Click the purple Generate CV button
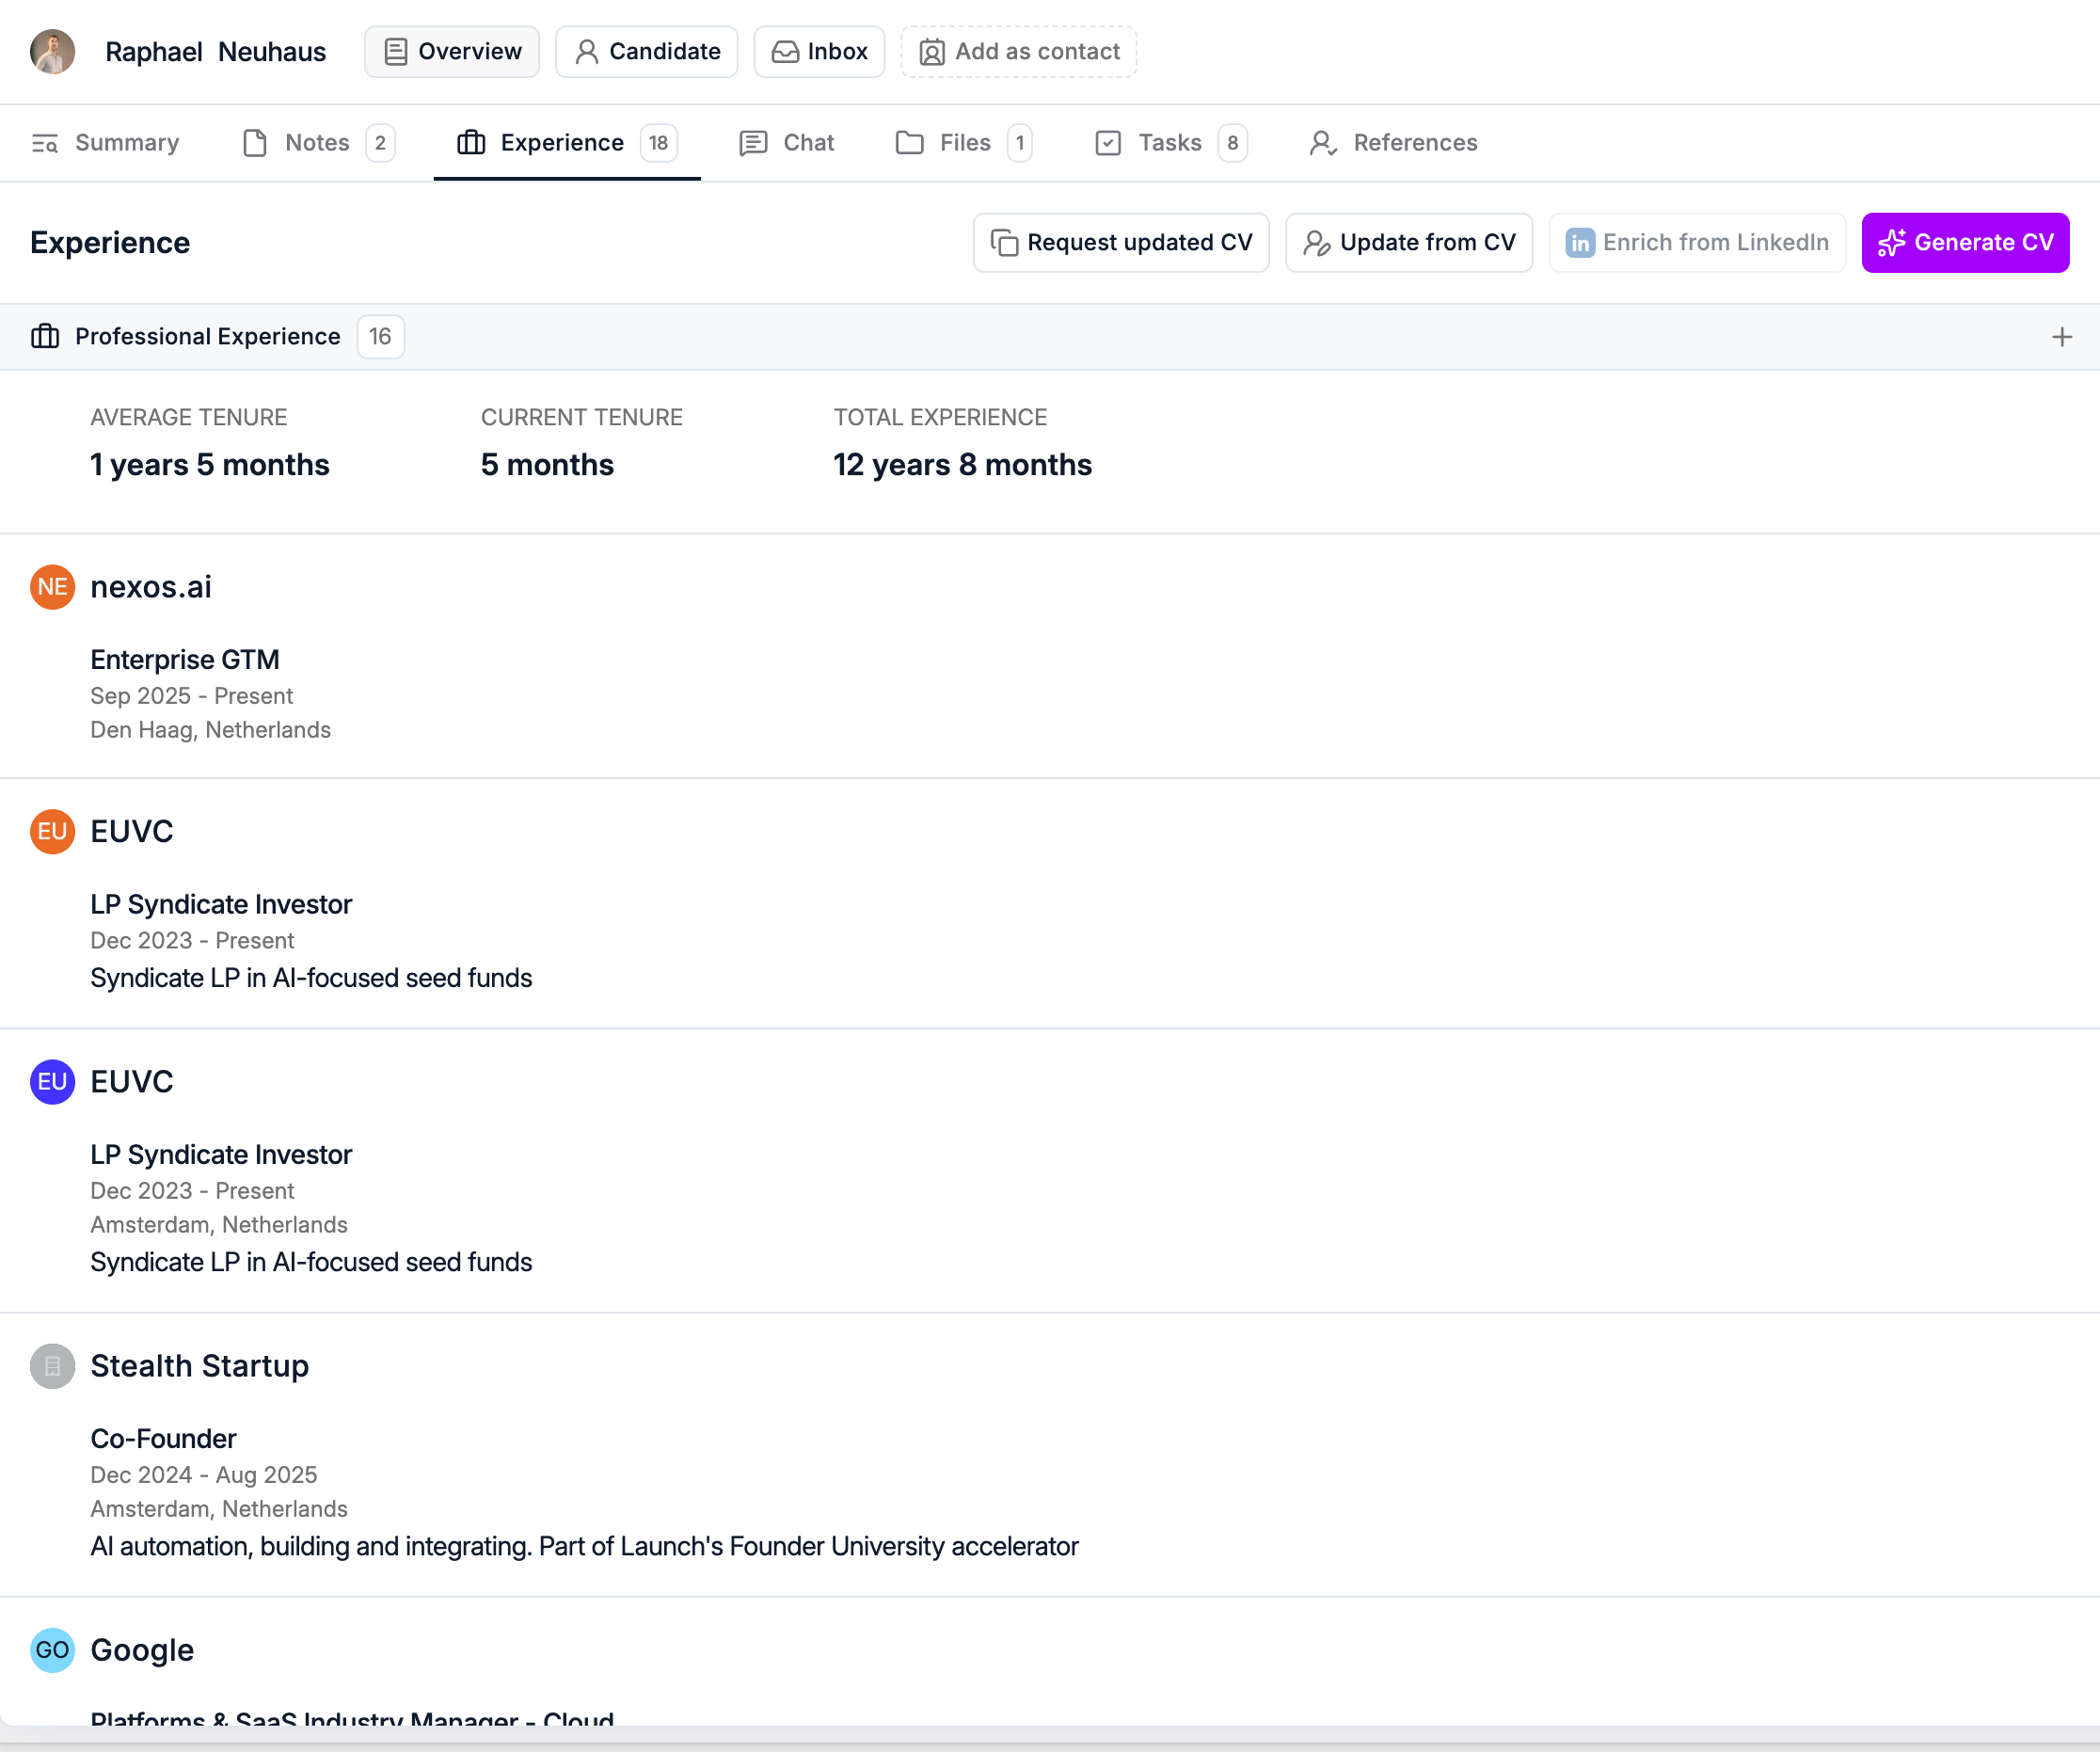The image size is (2100, 1752). point(1965,243)
